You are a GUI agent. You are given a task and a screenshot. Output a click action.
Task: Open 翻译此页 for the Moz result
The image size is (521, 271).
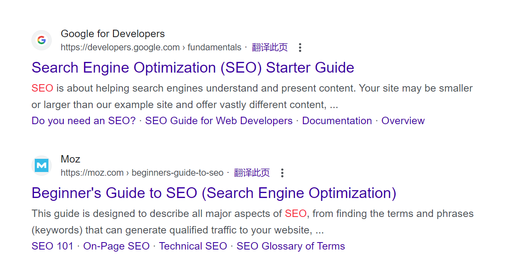[x=252, y=172]
